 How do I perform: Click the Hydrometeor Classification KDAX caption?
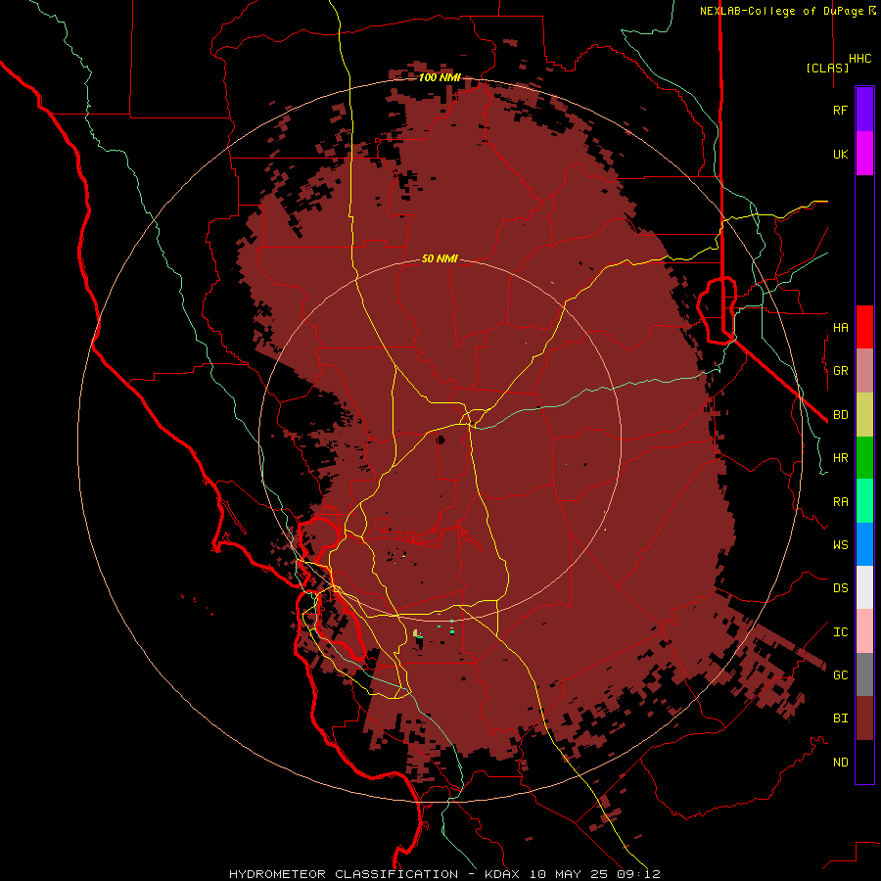(x=444, y=874)
